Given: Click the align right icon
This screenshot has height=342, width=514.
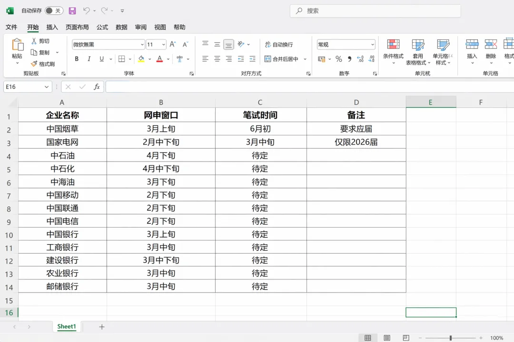Looking at the screenshot, I should click(x=229, y=59).
